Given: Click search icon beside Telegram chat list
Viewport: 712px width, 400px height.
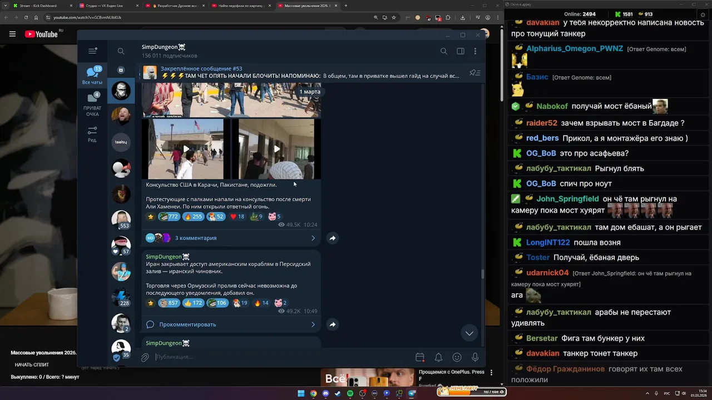Looking at the screenshot, I should (121, 51).
